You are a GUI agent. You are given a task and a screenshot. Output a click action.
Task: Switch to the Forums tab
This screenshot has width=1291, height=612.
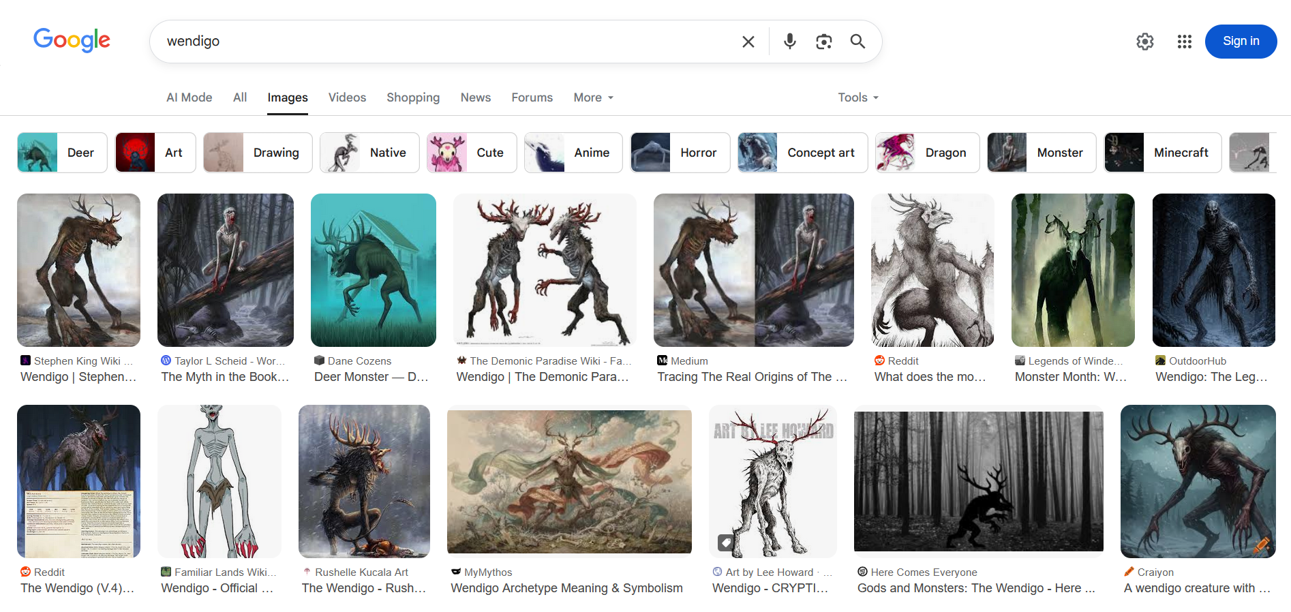click(x=532, y=97)
